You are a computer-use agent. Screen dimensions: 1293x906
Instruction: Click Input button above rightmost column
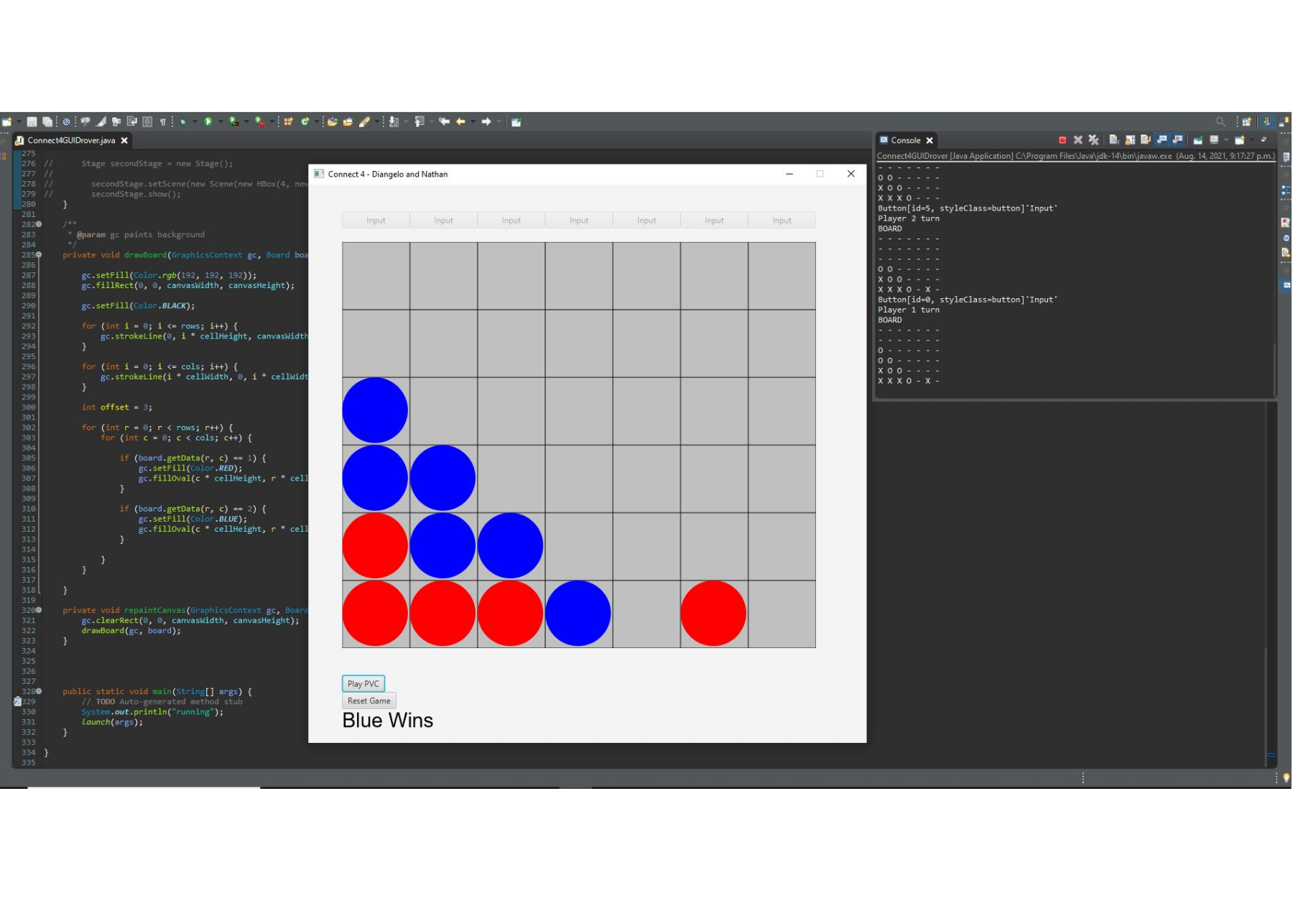click(782, 221)
